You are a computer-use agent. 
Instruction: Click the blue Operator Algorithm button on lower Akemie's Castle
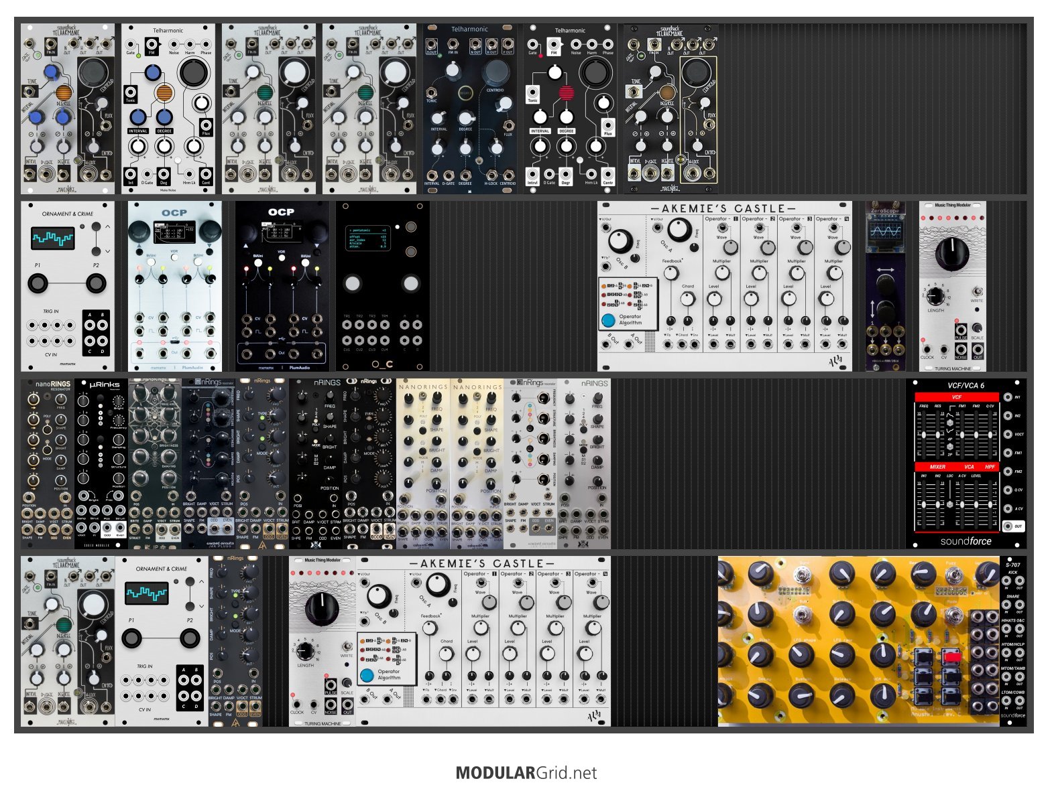[367, 675]
